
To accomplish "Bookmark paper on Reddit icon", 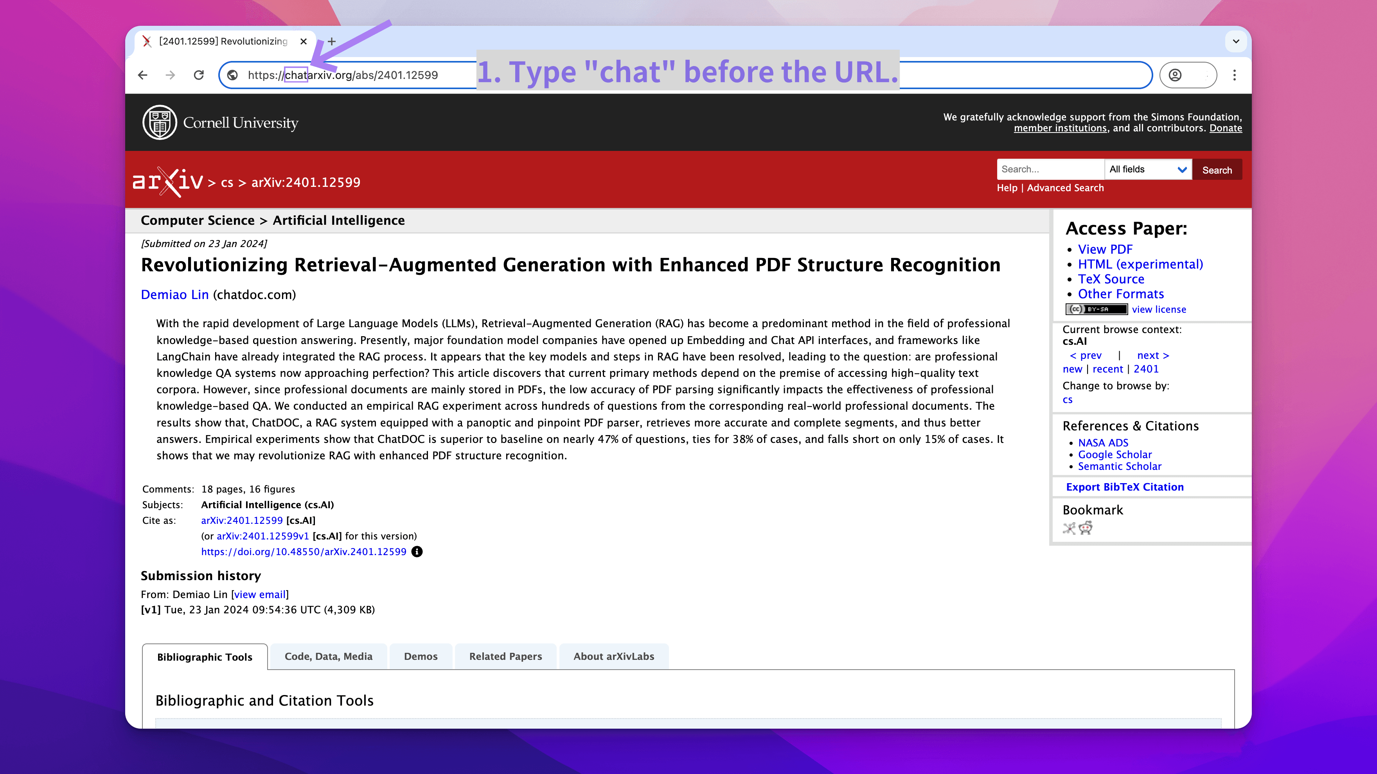I will (1086, 528).
